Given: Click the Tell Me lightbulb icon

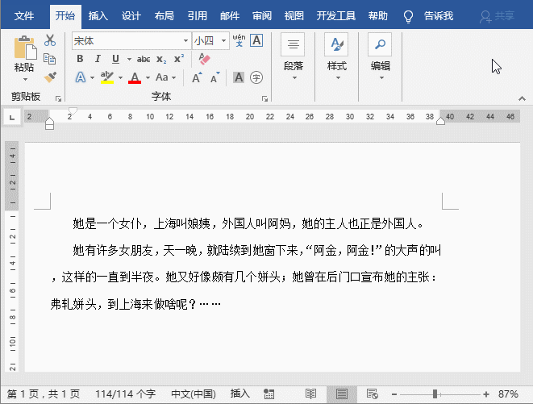Looking at the screenshot, I should tap(408, 16).
